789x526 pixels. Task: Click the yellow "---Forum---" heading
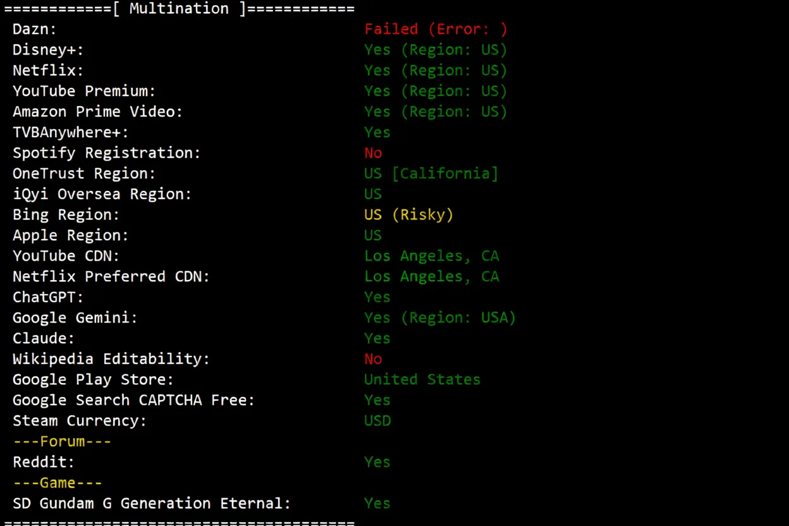point(62,441)
